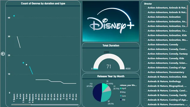Screen dimensions: 190x107
Task: Check the Action-Adventure, Animation box
Action: tap(145, 17)
